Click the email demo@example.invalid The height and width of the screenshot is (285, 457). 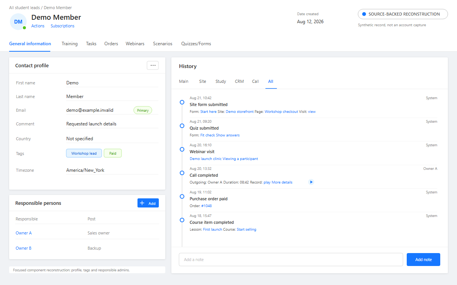pos(90,110)
